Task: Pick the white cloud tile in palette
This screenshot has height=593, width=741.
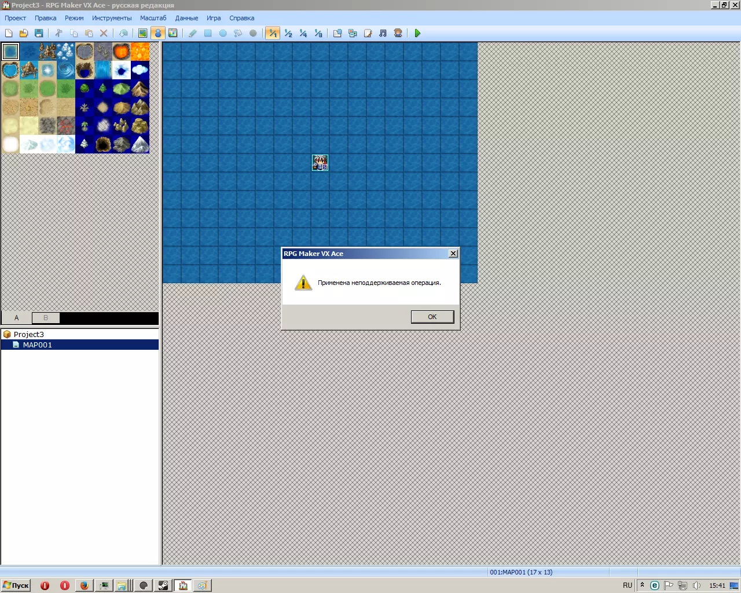Action: coord(140,70)
